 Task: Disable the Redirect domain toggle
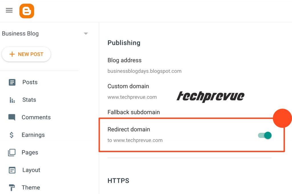click(x=265, y=135)
